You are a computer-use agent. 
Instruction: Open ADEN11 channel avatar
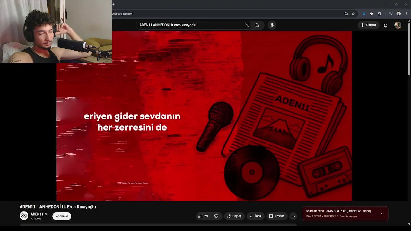(x=24, y=216)
